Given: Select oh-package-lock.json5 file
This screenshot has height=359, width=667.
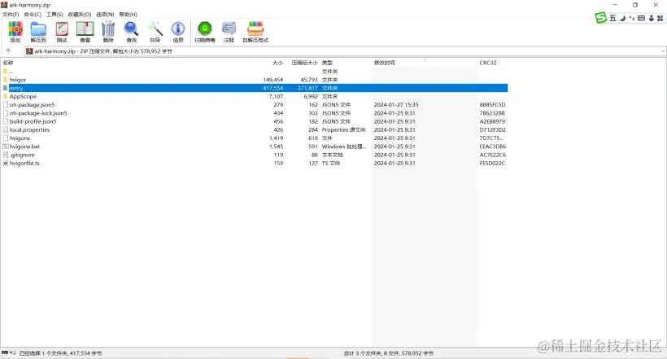Looking at the screenshot, I should pyautogui.click(x=38, y=113).
